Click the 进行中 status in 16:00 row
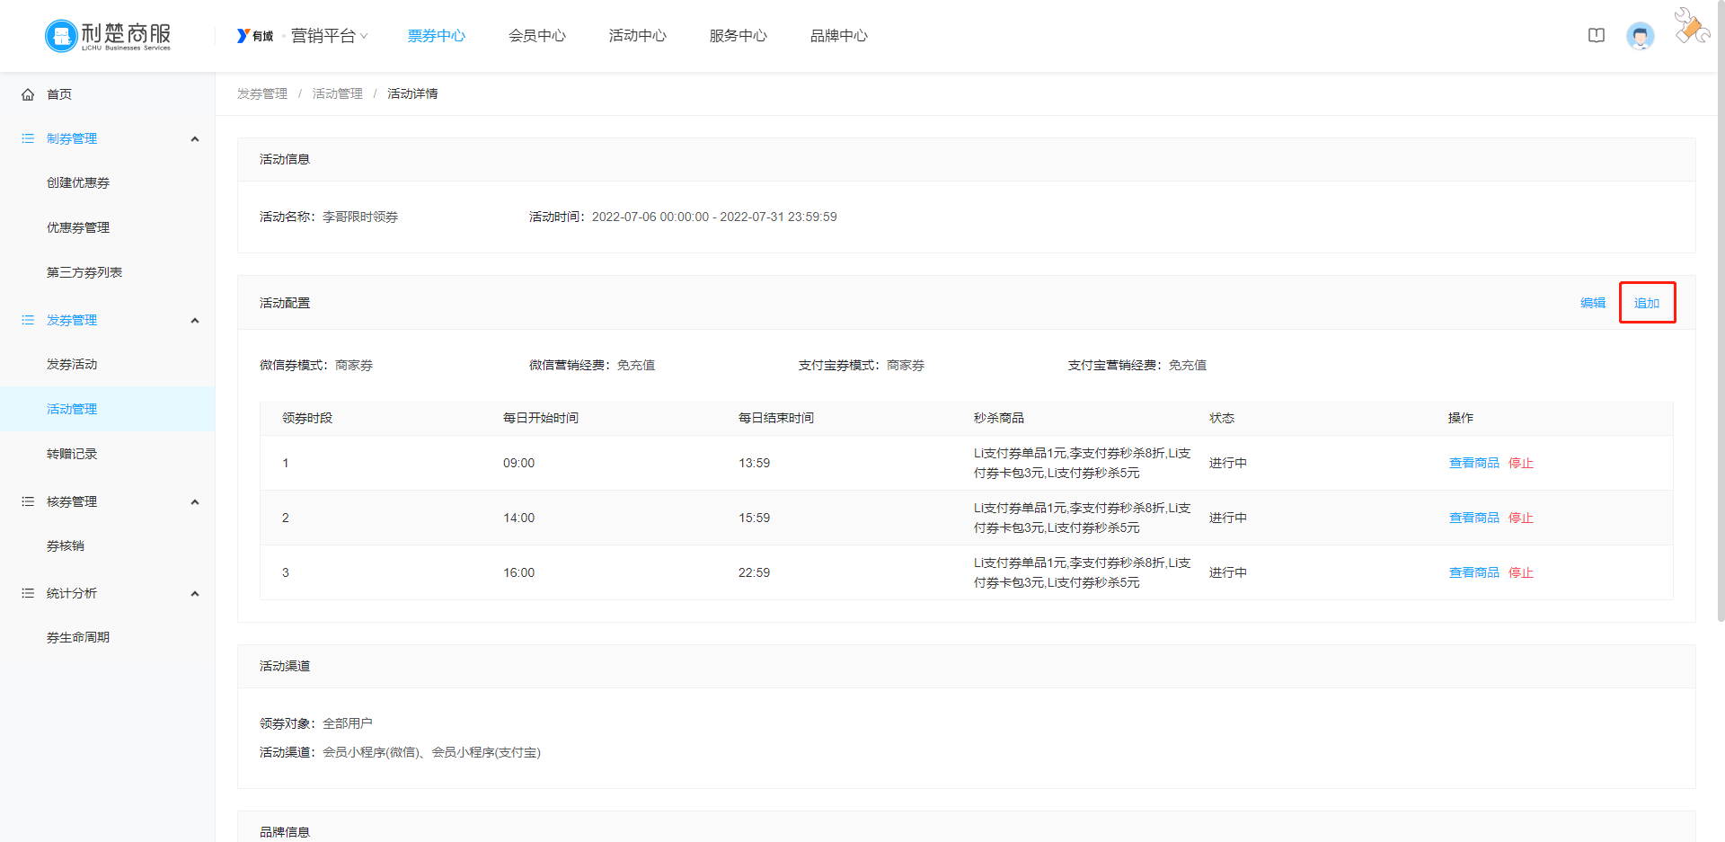 [1228, 572]
